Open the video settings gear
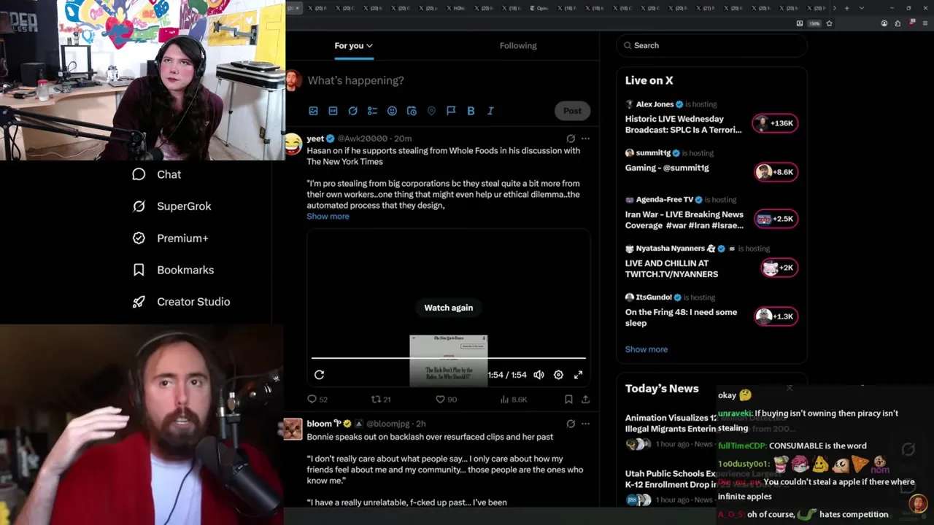The height and width of the screenshot is (525, 934). pyautogui.click(x=558, y=375)
